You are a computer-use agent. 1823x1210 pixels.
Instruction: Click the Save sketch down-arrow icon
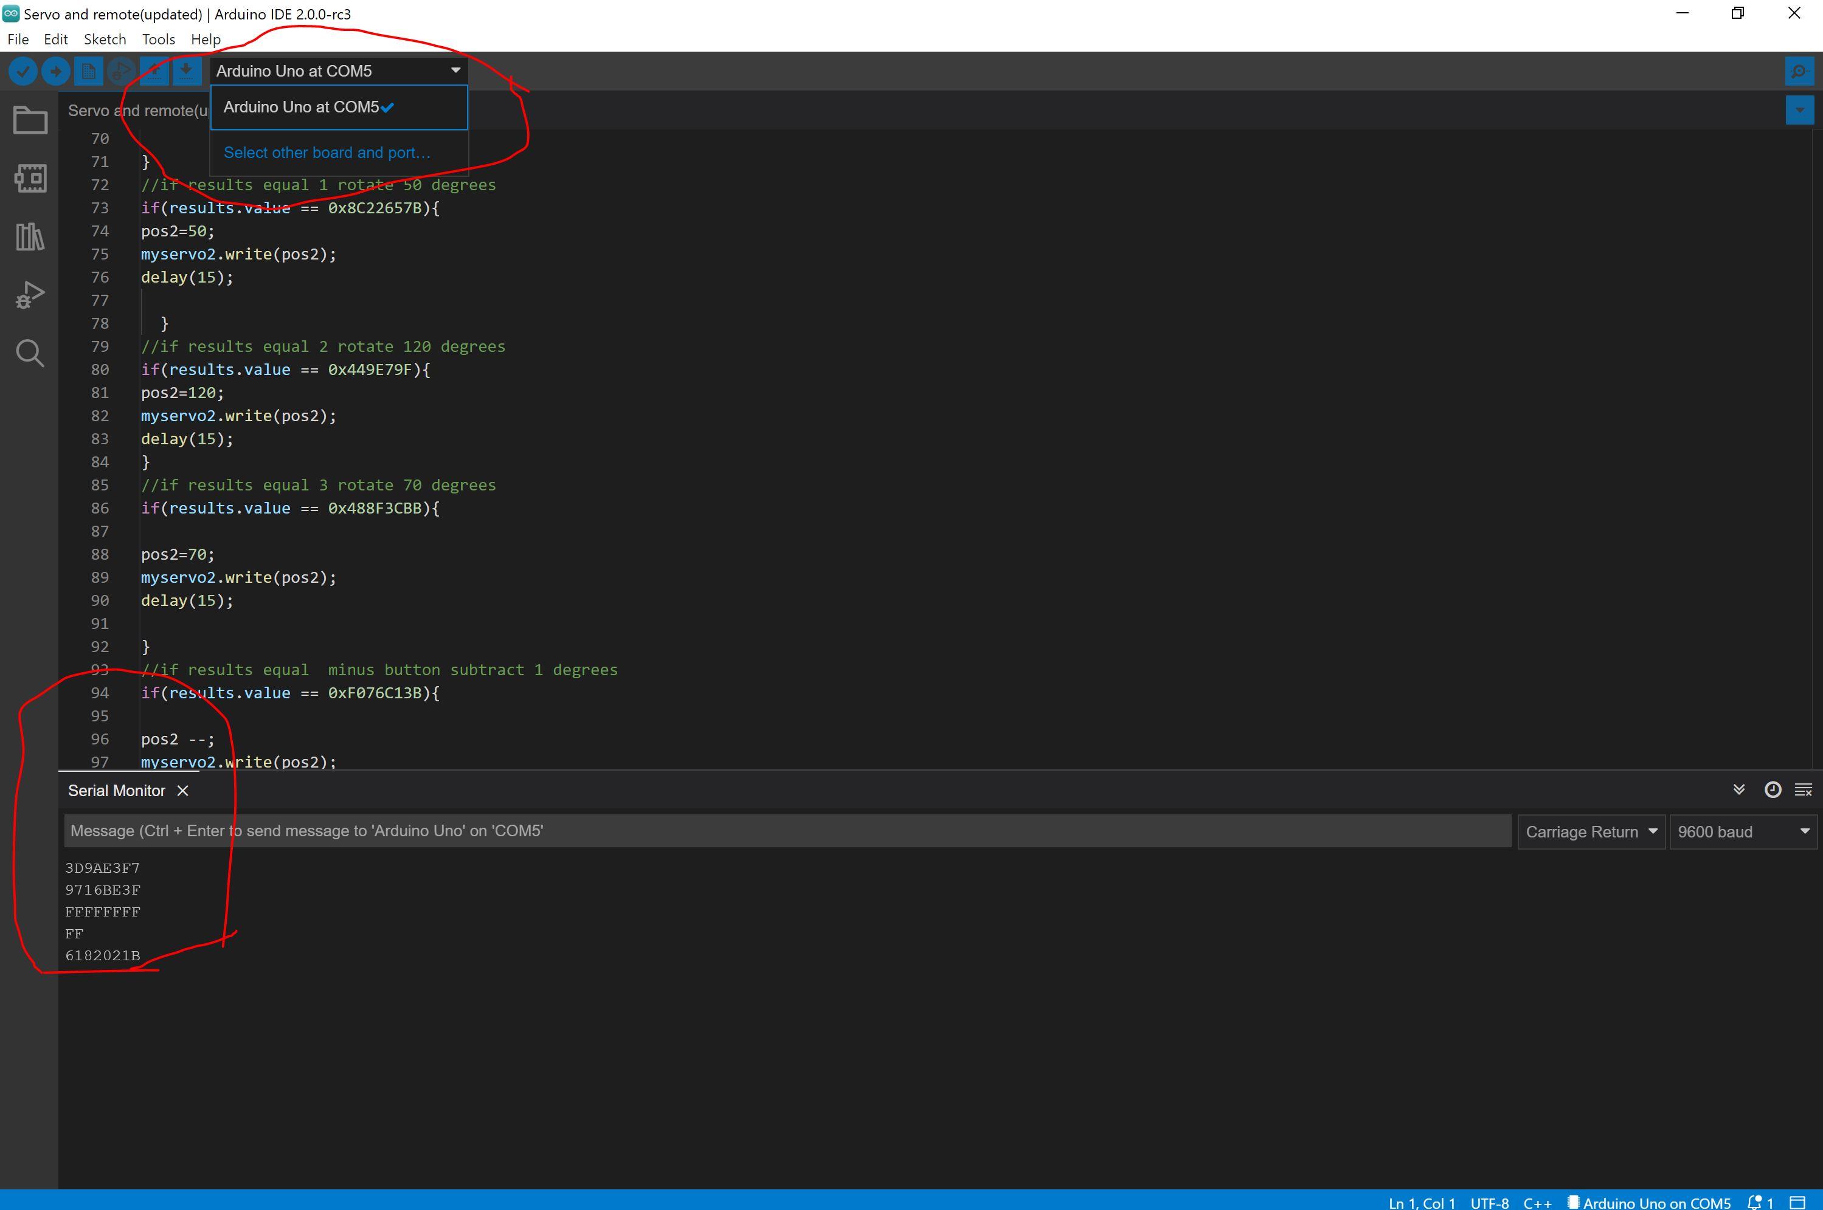click(x=186, y=71)
